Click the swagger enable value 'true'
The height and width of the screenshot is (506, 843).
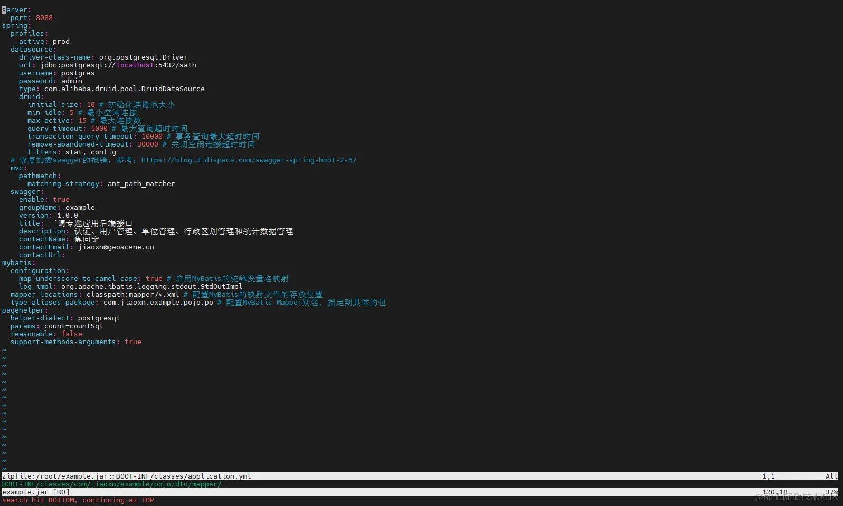point(61,200)
